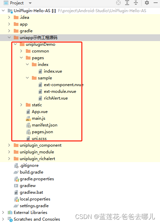Viewport: 160px width, 223px height.
Task: Select 'pages.json' file name
Action: click(42, 132)
